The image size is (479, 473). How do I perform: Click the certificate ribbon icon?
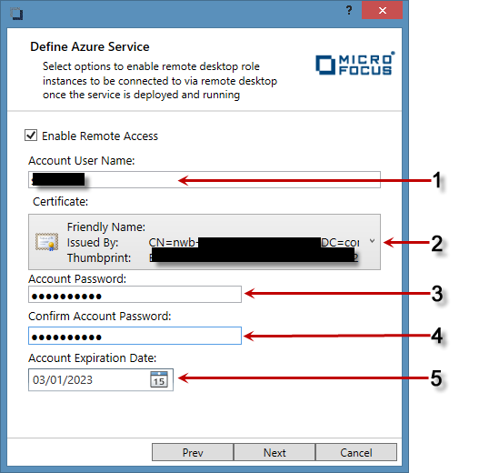click(x=46, y=242)
